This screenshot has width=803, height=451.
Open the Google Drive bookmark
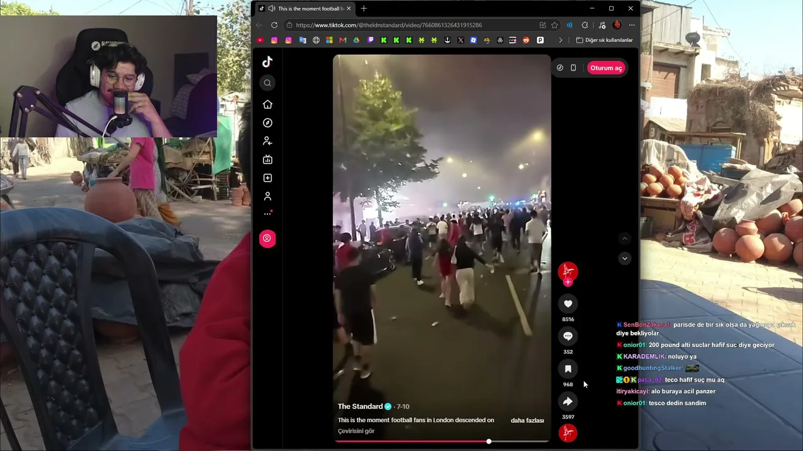pos(356,40)
